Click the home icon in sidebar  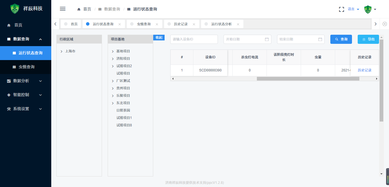[x=9, y=25]
